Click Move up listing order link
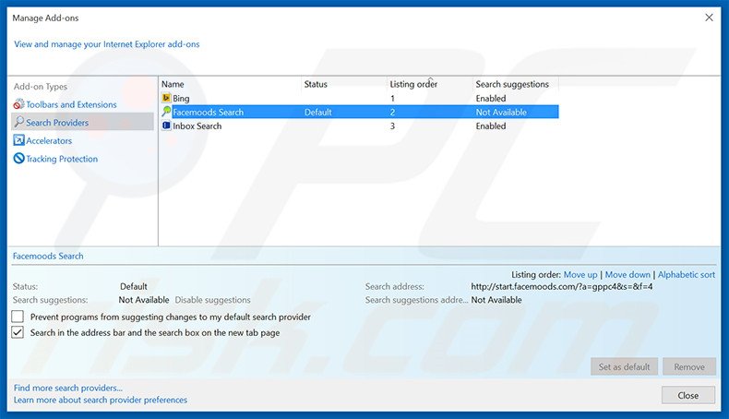The image size is (729, 419). click(580, 274)
